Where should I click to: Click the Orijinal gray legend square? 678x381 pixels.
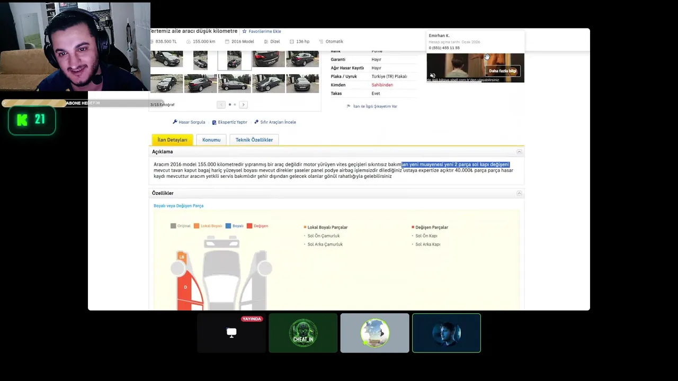coord(173,226)
